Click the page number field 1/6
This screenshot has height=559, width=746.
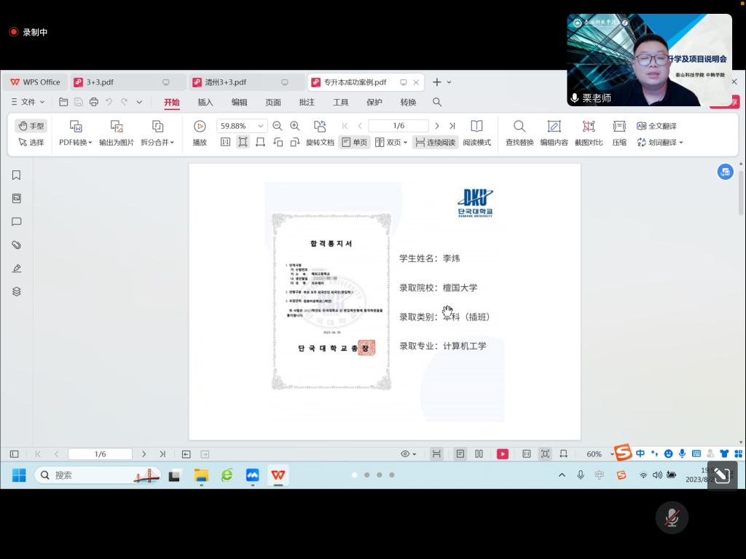[x=398, y=126]
